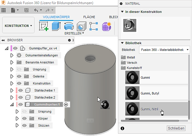Select the Create Sketch tool
Screen dimensions: 192x136
coord(43,26)
